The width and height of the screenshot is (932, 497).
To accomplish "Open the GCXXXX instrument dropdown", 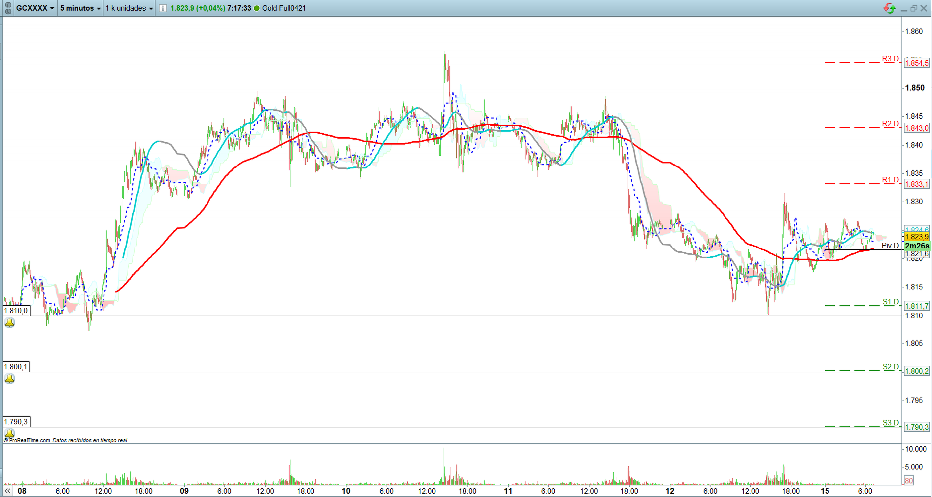I will 35,8.
